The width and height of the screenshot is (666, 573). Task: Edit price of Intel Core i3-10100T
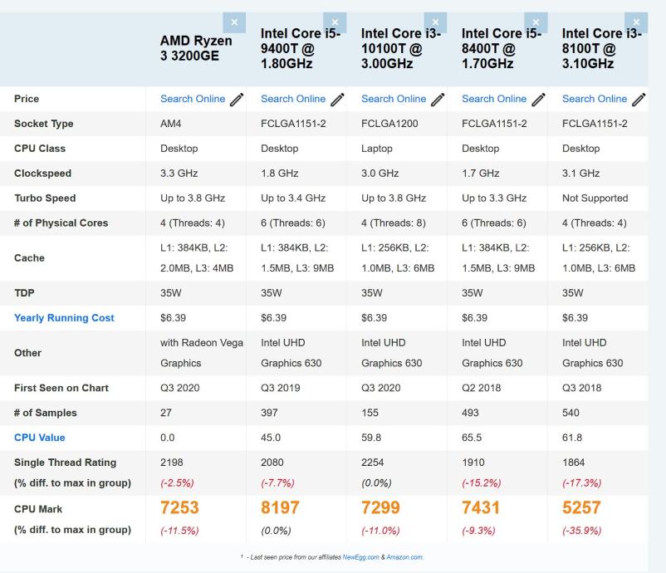pyautogui.click(x=438, y=100)
